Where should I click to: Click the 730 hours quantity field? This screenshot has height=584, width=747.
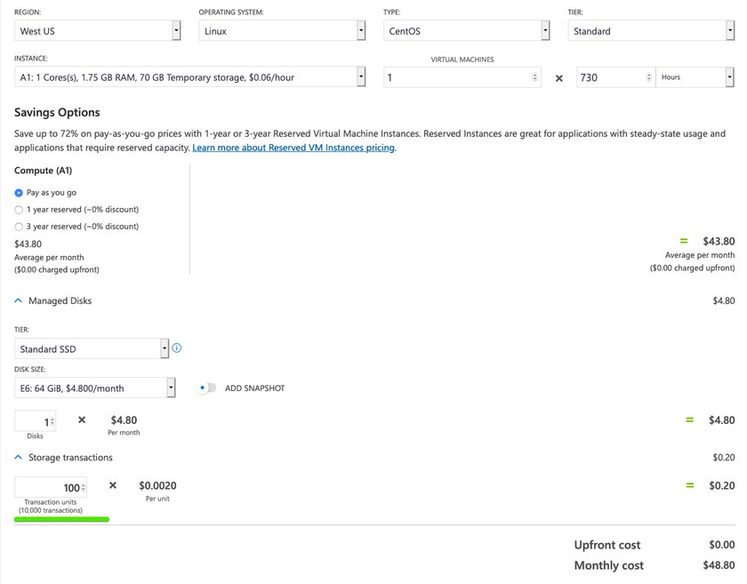(610, 77)
